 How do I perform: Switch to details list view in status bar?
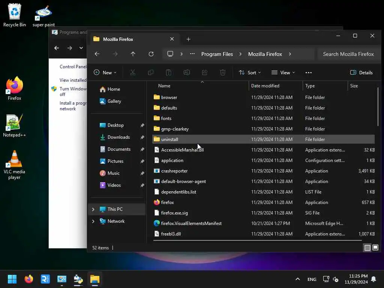click(x=367, y=248)
